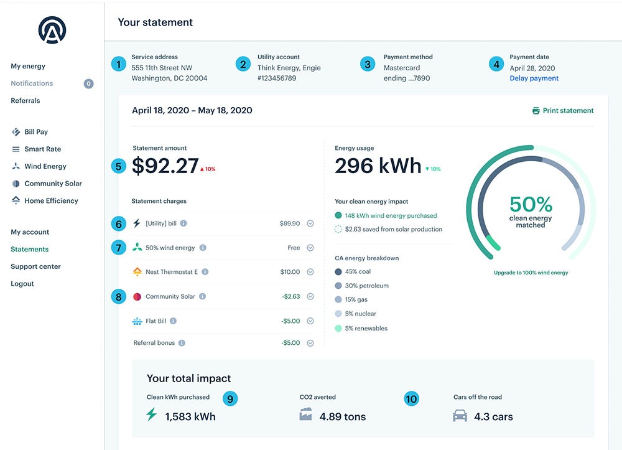
Task: Expand the Community Solar charge details
Action: [x=310, y=297]
